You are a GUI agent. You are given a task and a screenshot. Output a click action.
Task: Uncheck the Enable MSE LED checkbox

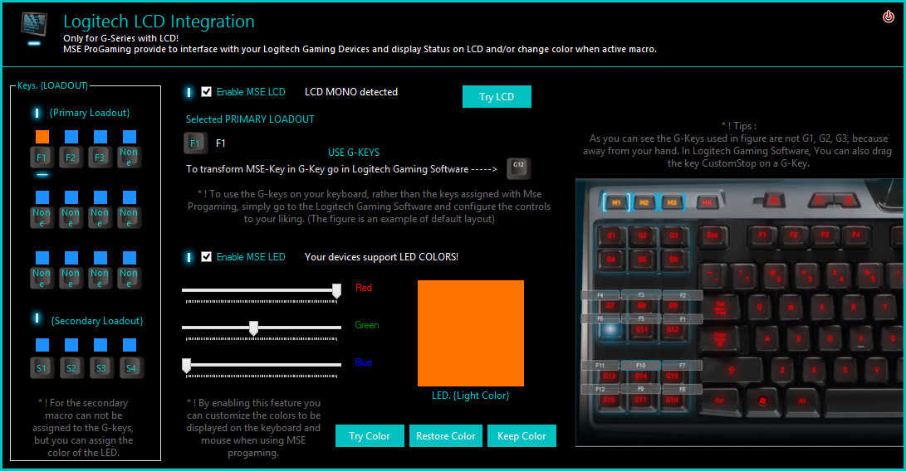(x=206, y=257)
